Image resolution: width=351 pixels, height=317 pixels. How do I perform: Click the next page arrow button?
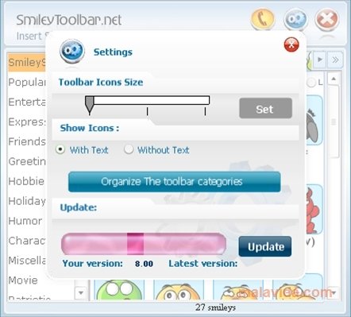click(320, 60)
